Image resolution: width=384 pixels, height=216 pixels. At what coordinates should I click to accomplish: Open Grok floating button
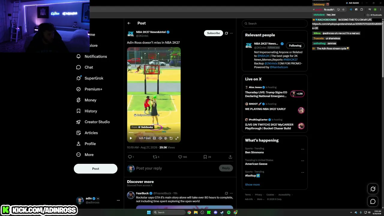click(x=373, y=189)
